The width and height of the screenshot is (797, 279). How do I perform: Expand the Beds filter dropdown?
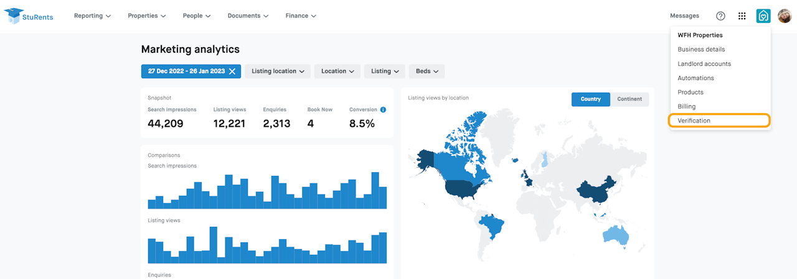(x=427, y=71)
